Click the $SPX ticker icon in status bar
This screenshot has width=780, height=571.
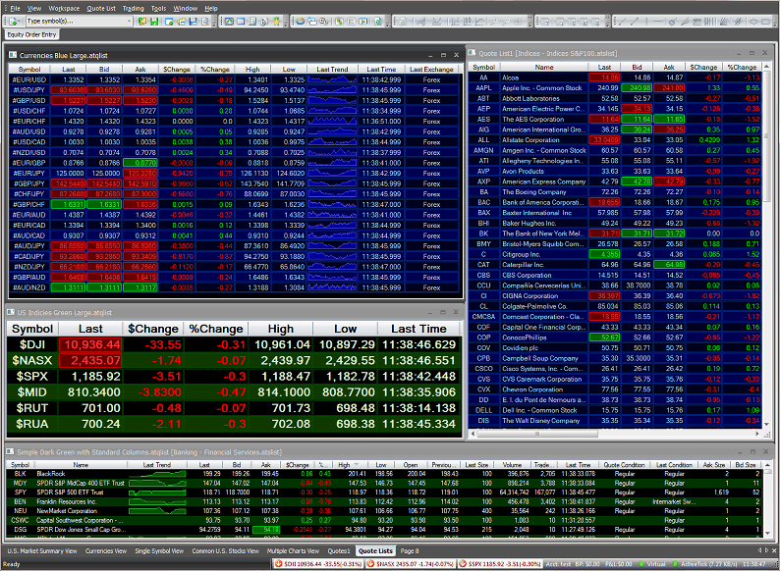point(463,564)
